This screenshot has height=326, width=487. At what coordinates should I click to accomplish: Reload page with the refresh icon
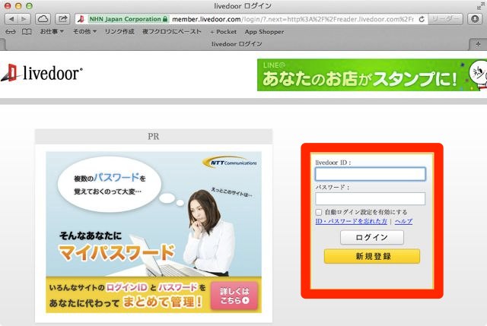point(422,19)
